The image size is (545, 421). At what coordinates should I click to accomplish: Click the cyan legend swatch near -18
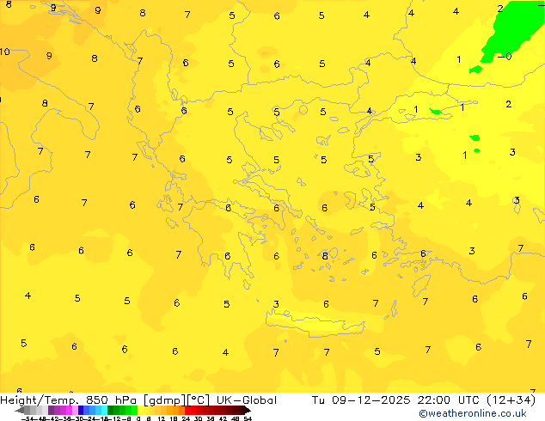105,410
